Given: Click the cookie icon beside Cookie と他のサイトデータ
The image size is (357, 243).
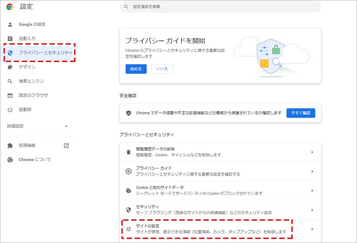Looking at the screenshot, I should 129,190.
